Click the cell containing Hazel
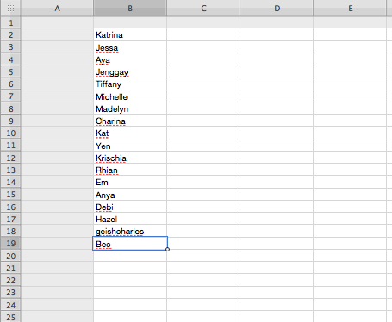The height and width of the screenshot is (322, 392). (x=130, y=219)
